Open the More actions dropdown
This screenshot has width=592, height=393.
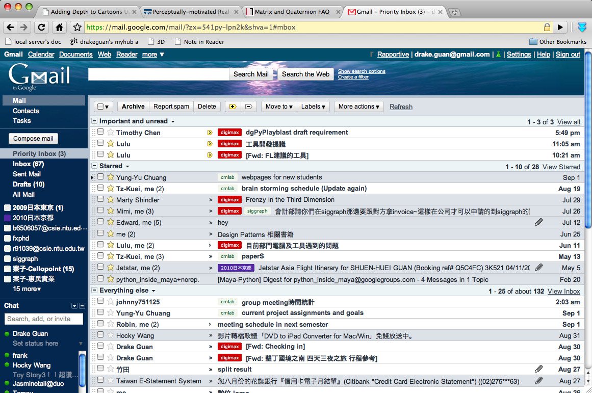coord(358,107)
